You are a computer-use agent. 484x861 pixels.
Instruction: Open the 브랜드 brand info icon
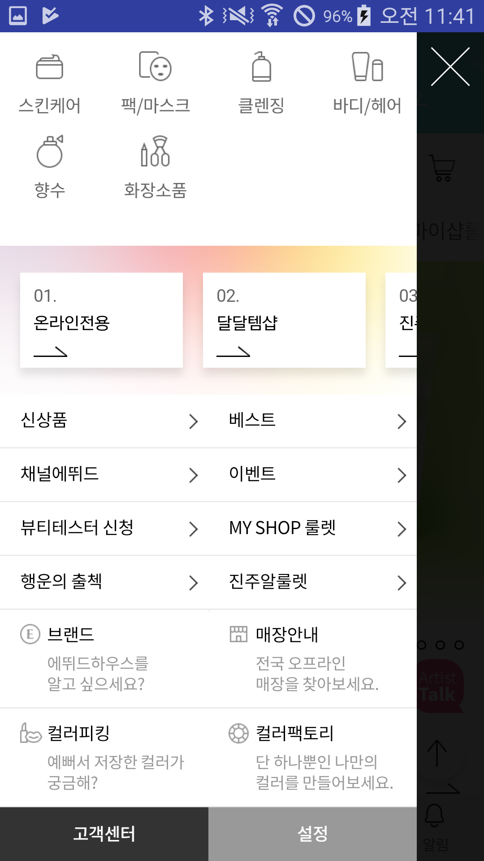[x=30, y=635]
